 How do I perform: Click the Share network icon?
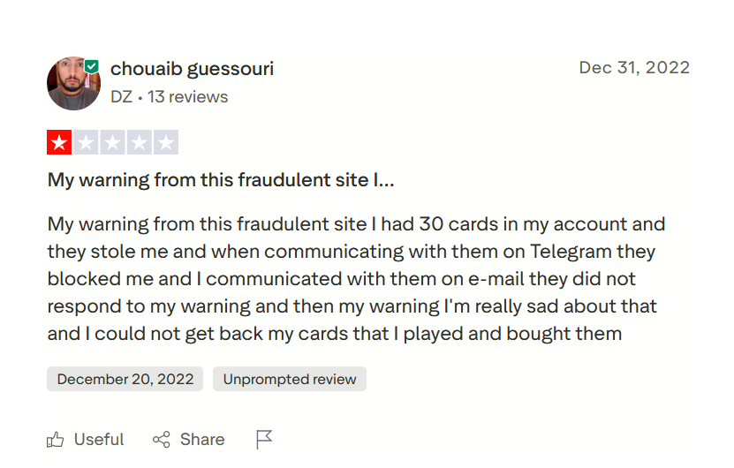161,440
